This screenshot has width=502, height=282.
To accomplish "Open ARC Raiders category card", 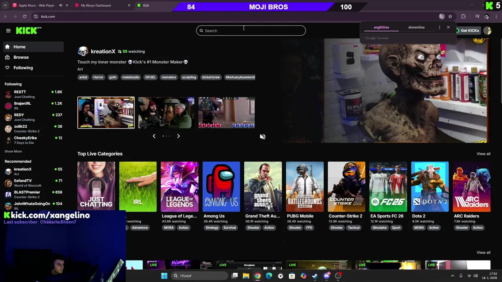I will (x=471, y=186).
